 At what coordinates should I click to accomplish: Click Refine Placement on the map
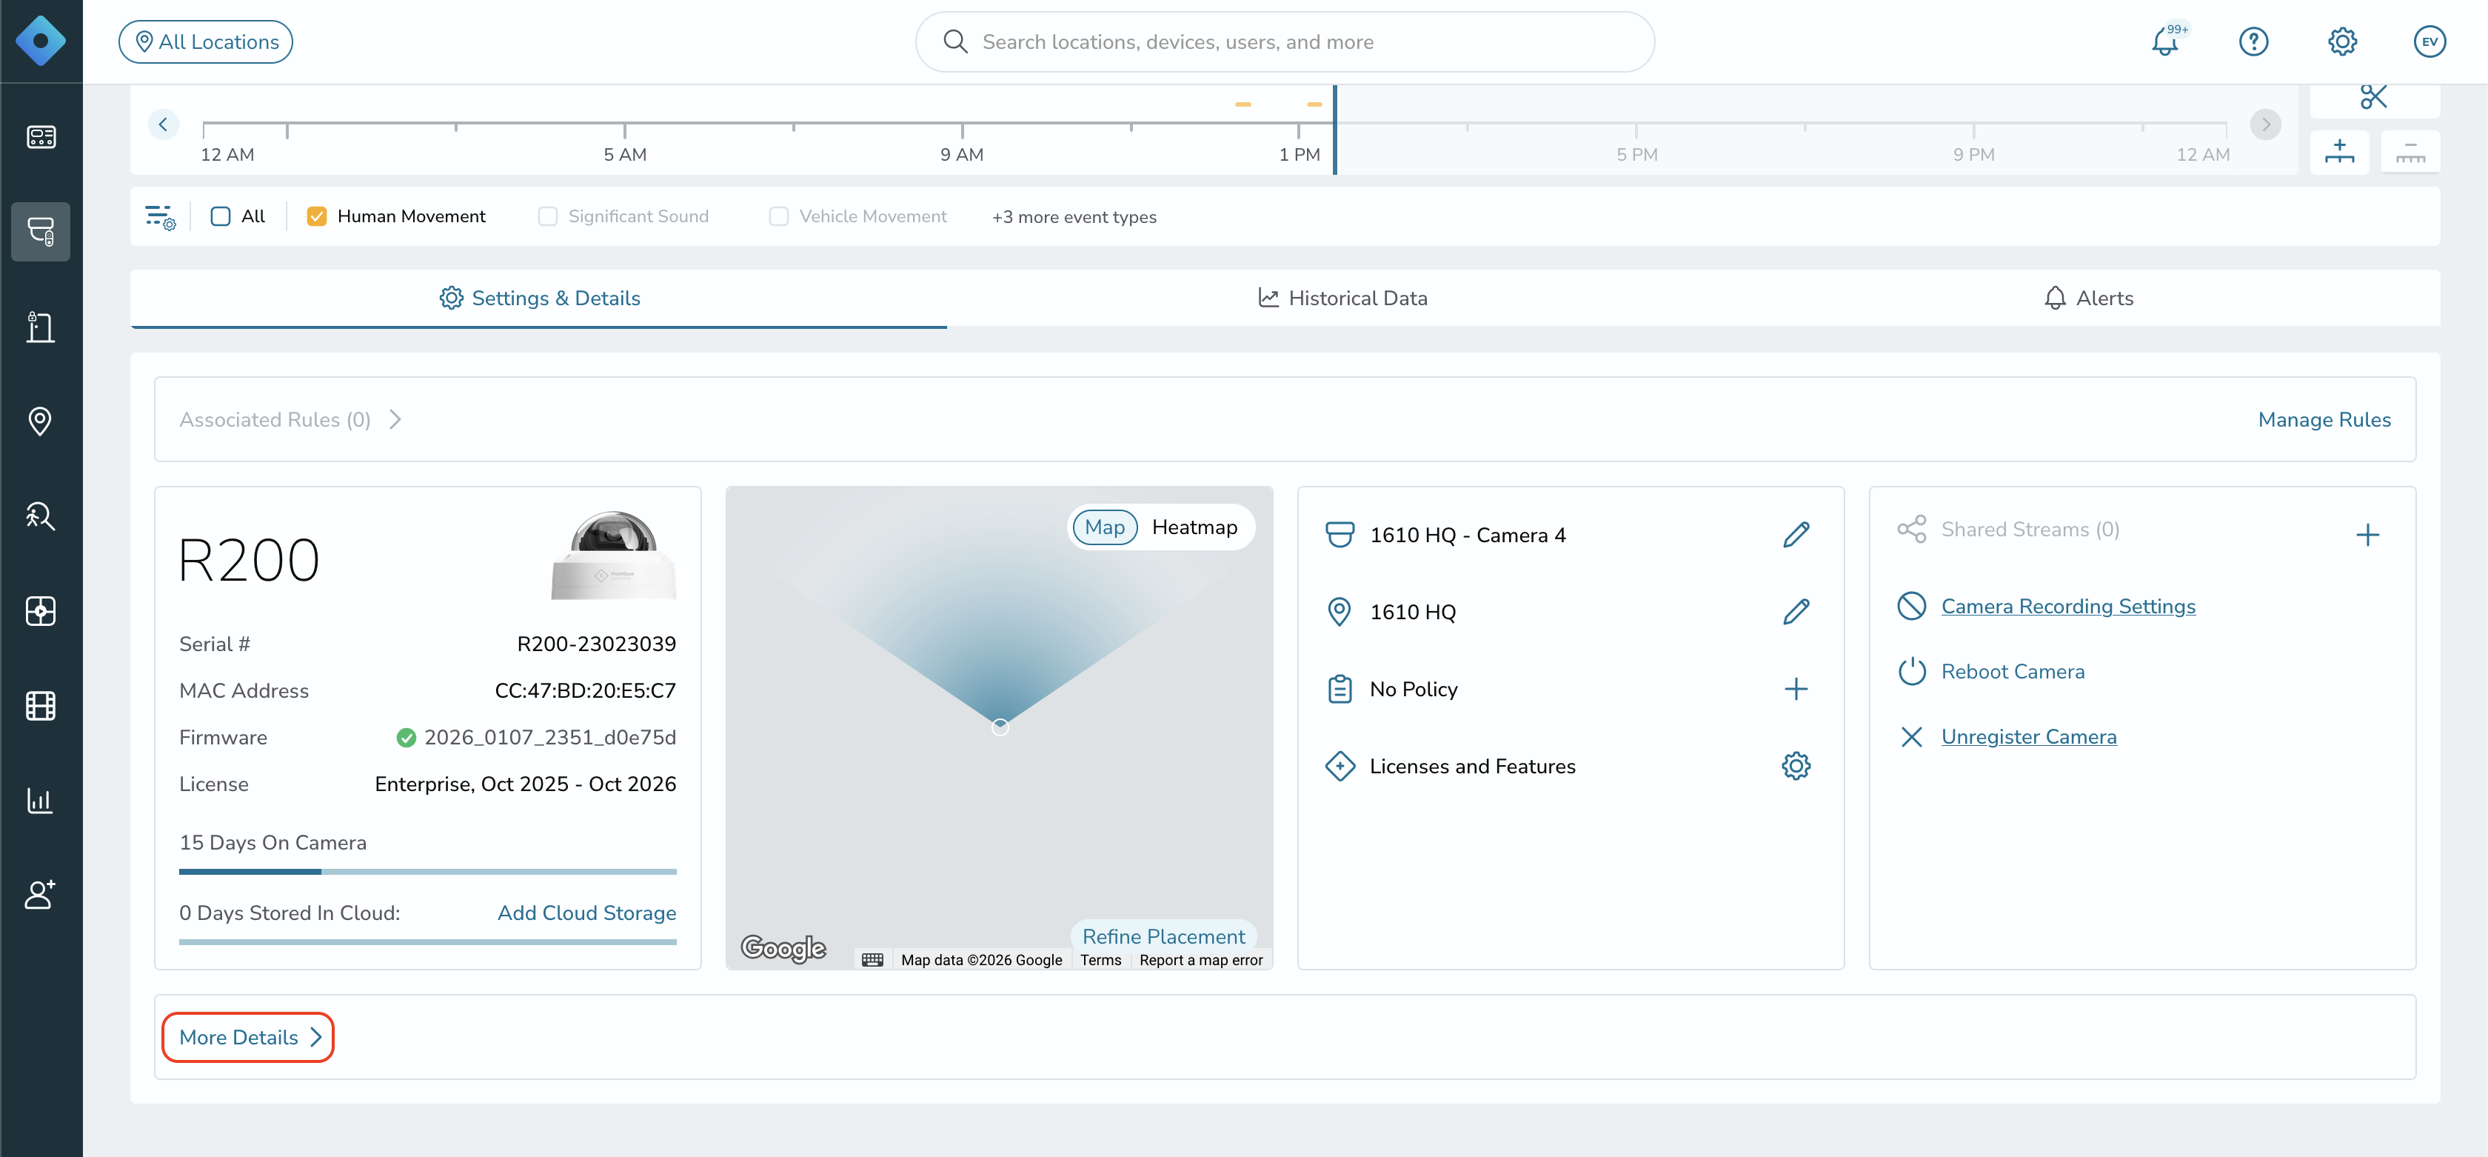(1163, 937)
